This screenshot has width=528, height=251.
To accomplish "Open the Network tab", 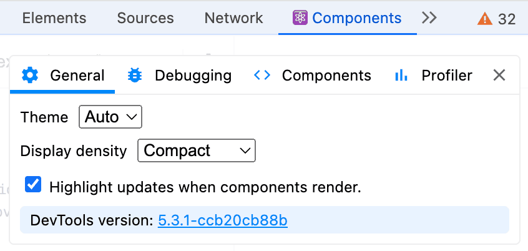I will (x=233, y=18).
